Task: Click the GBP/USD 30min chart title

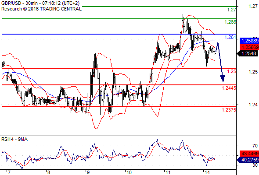Action: click(x=40, y=3)
